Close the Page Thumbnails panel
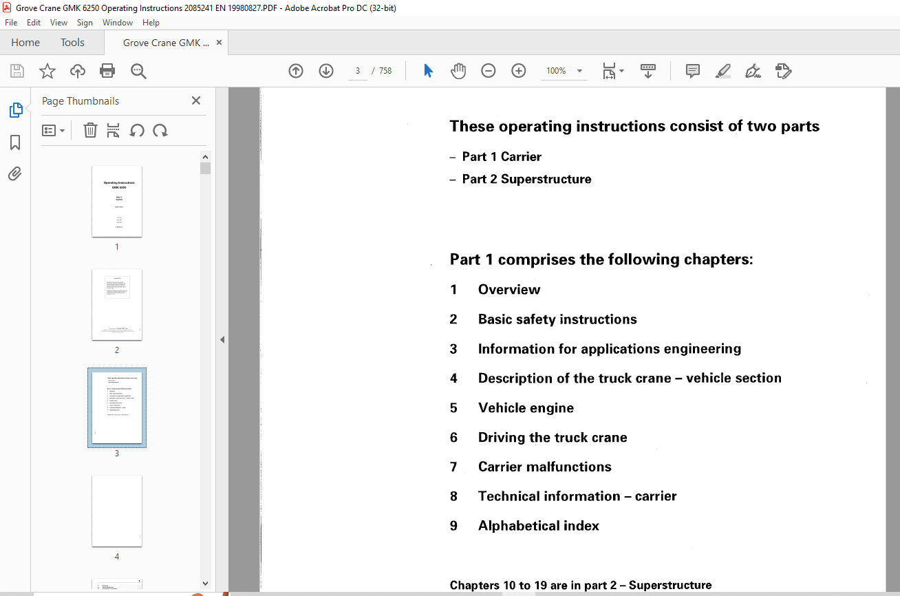The height and width of the screenshot is (596, 900). point(196,100)
